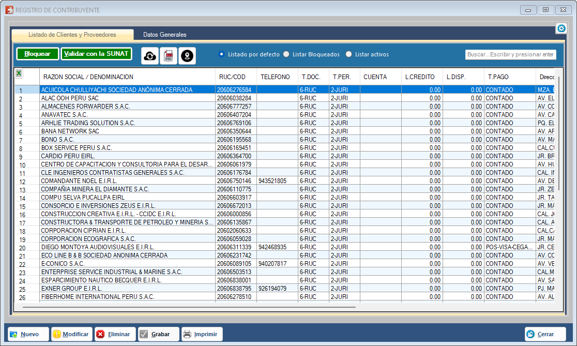Click the TELEFONO column header
The width and height of the screenshot is (577, 346).
click(278, 77)
